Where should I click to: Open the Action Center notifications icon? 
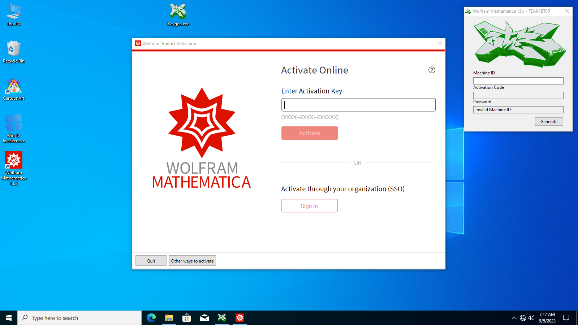(x=566, y=318)
